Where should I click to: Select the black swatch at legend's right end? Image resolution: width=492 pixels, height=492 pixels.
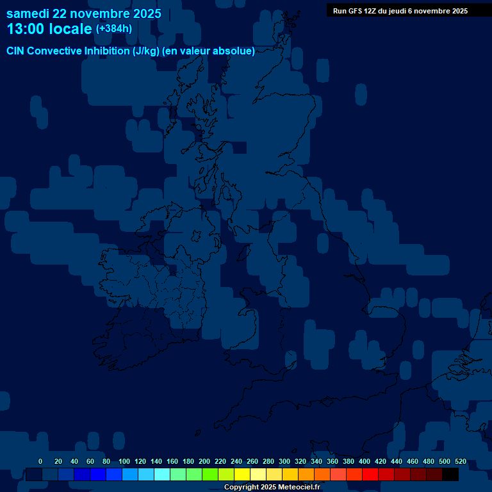450,475
